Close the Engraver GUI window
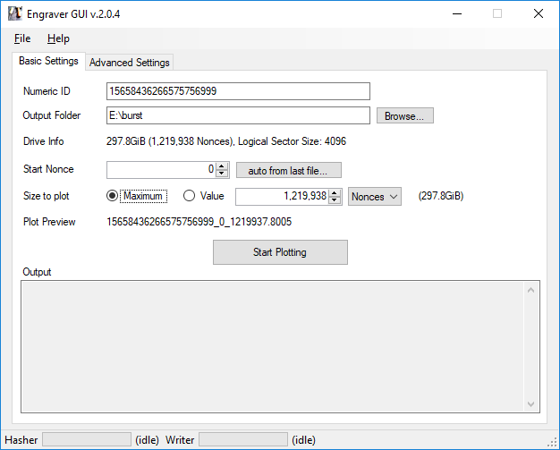This screenshot has width=560, height=450. click(x=539, y=14)
